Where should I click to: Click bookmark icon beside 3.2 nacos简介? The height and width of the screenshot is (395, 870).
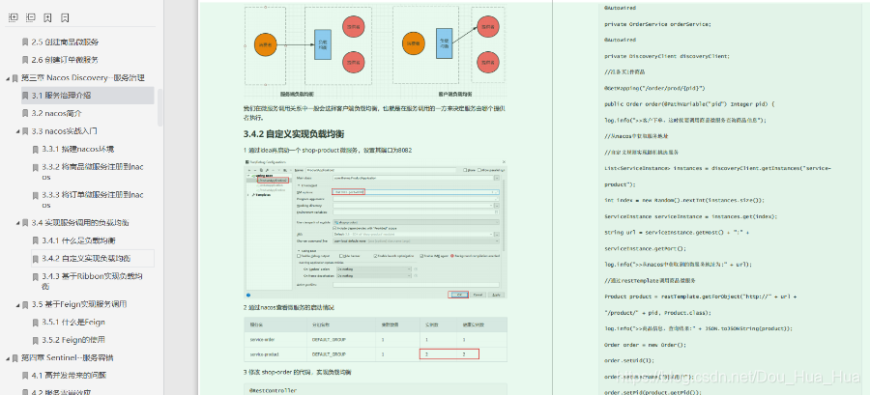pos(25,114)
